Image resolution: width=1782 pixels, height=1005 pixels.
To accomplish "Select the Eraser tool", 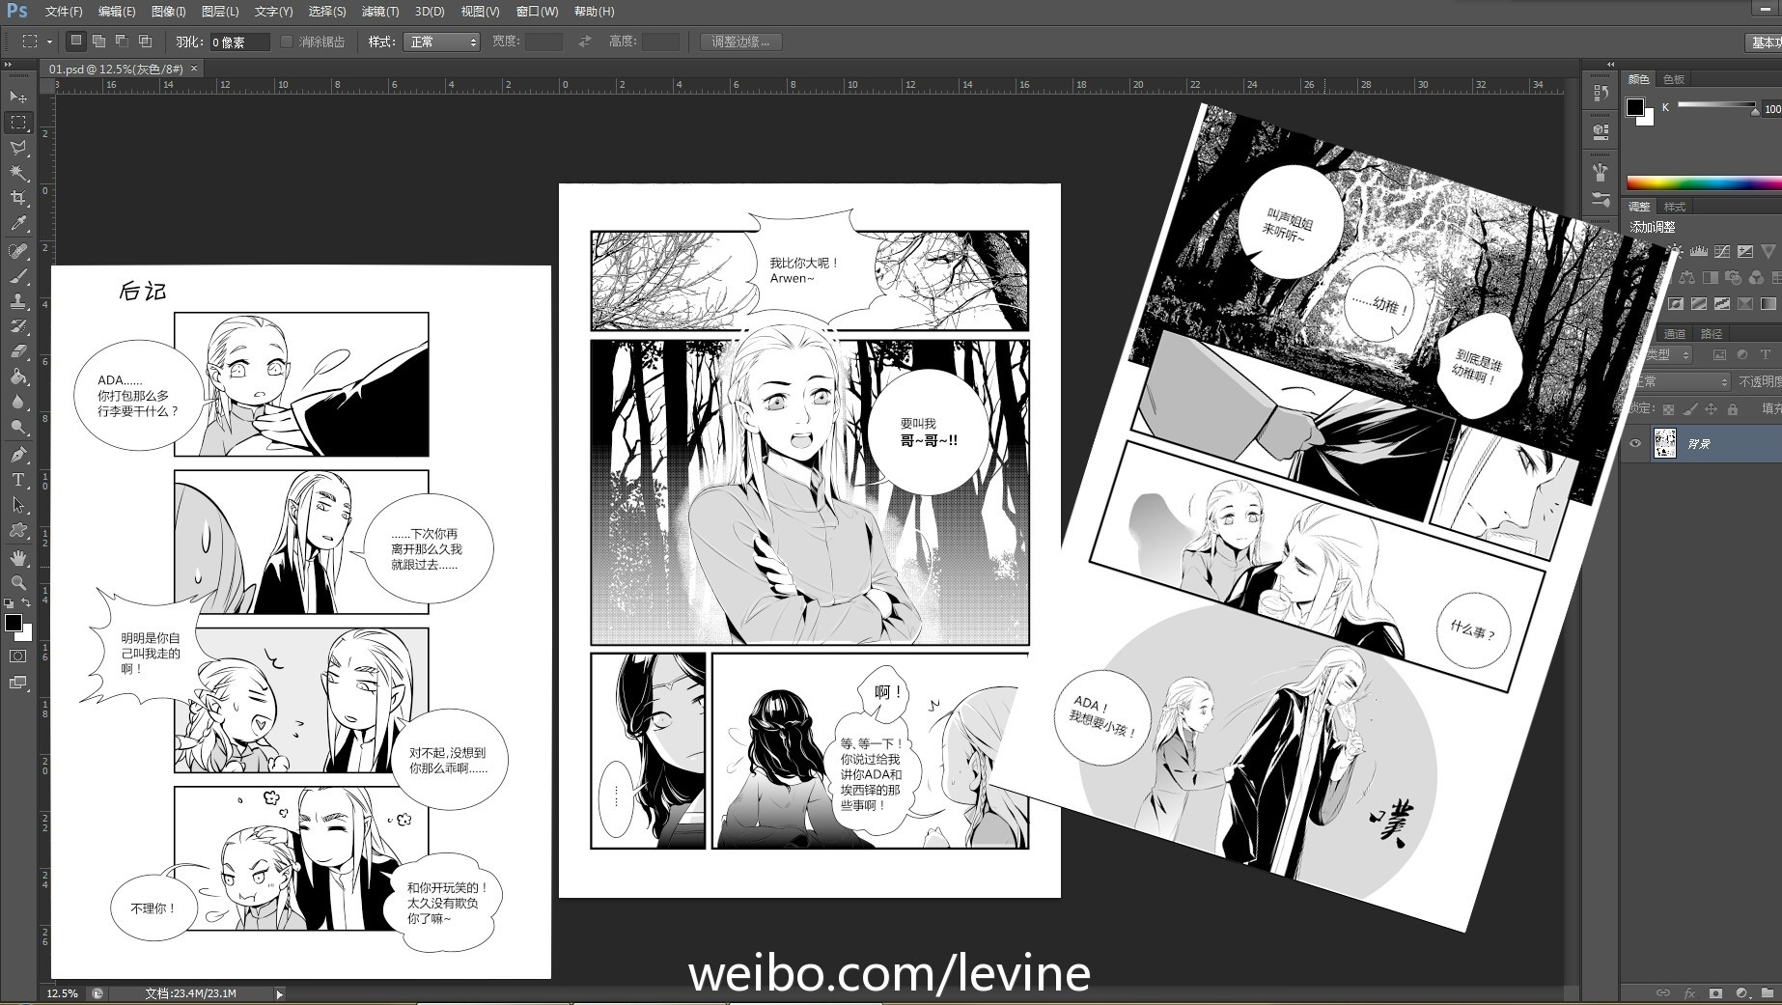I will [x=18, y=351].
